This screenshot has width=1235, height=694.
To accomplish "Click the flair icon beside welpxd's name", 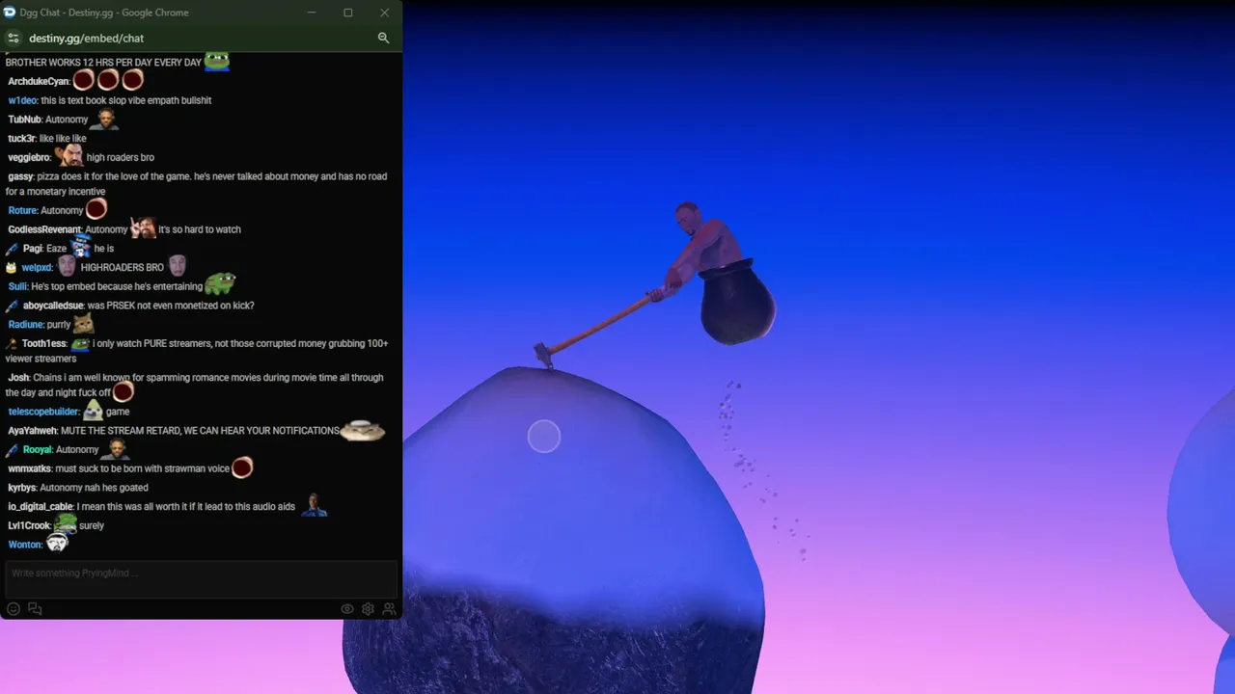I will [12, 268].
